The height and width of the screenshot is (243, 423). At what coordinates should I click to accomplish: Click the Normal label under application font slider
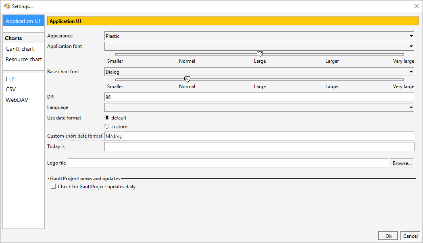(187, 61)
